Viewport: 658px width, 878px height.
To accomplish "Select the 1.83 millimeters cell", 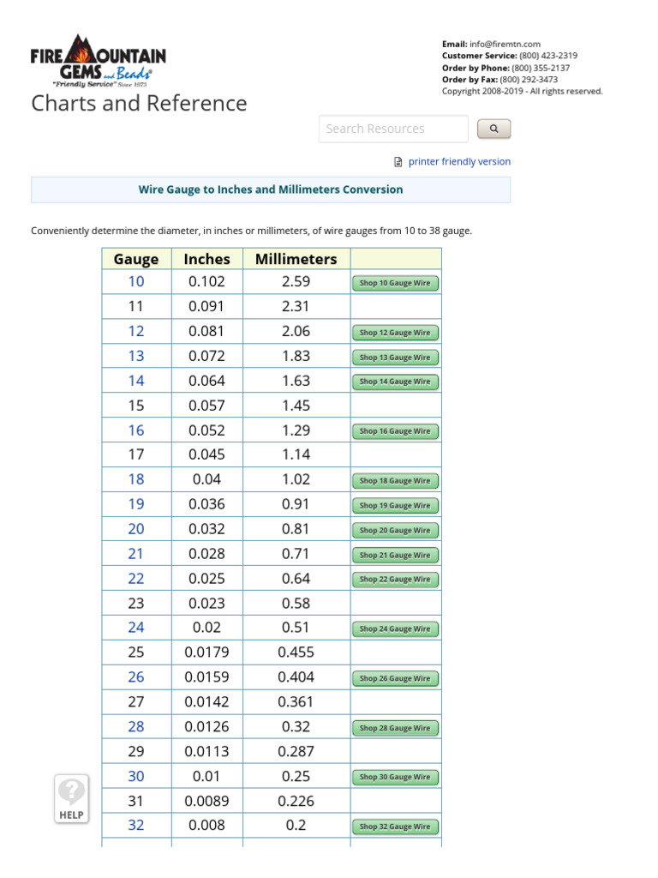I will 296,356.
